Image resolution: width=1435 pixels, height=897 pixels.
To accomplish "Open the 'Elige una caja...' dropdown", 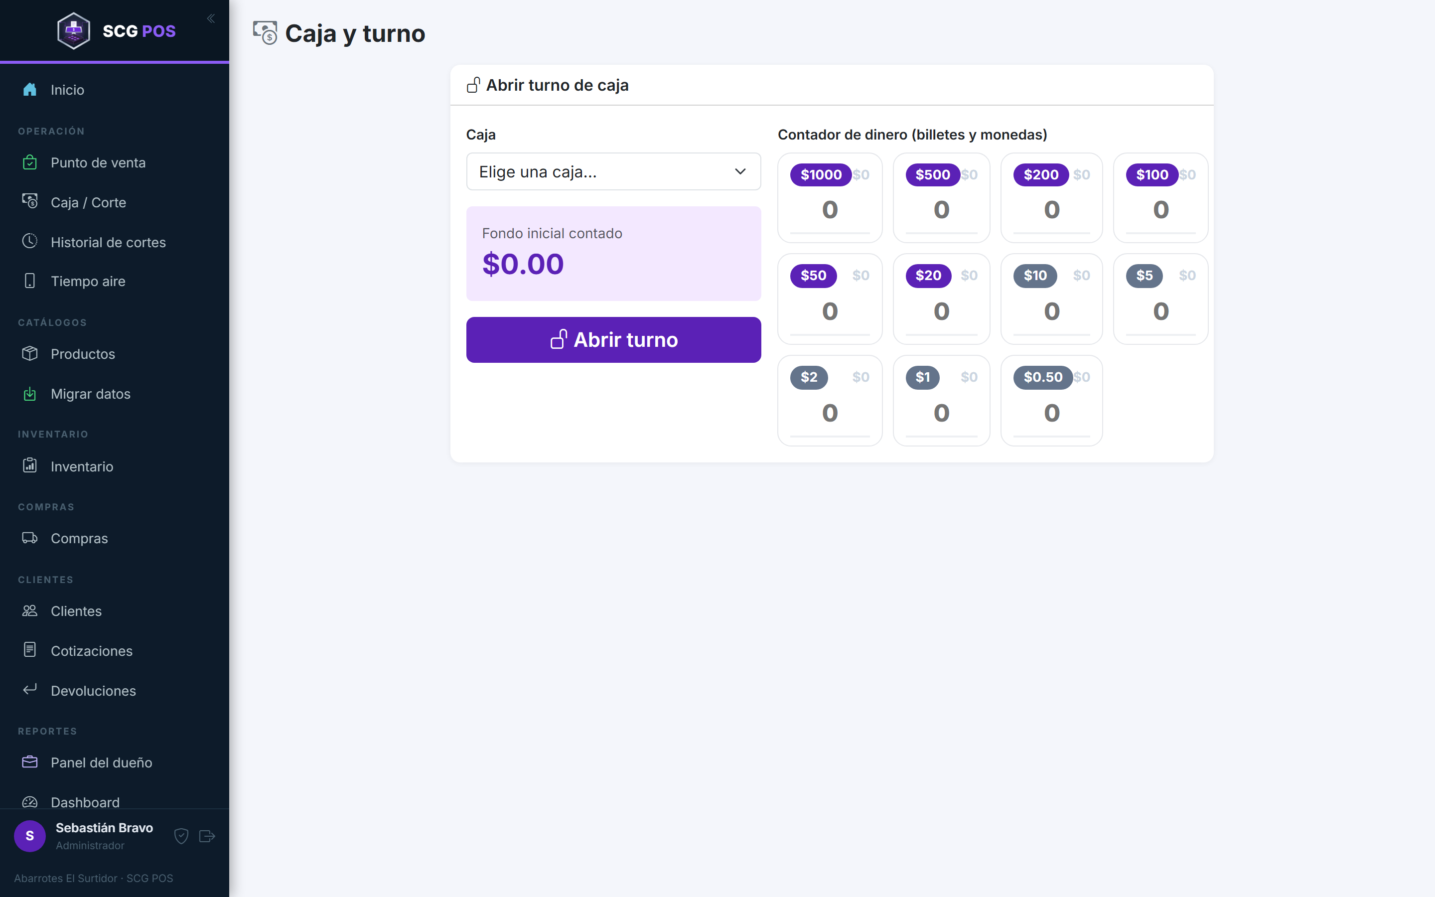I will pos(613,171).
